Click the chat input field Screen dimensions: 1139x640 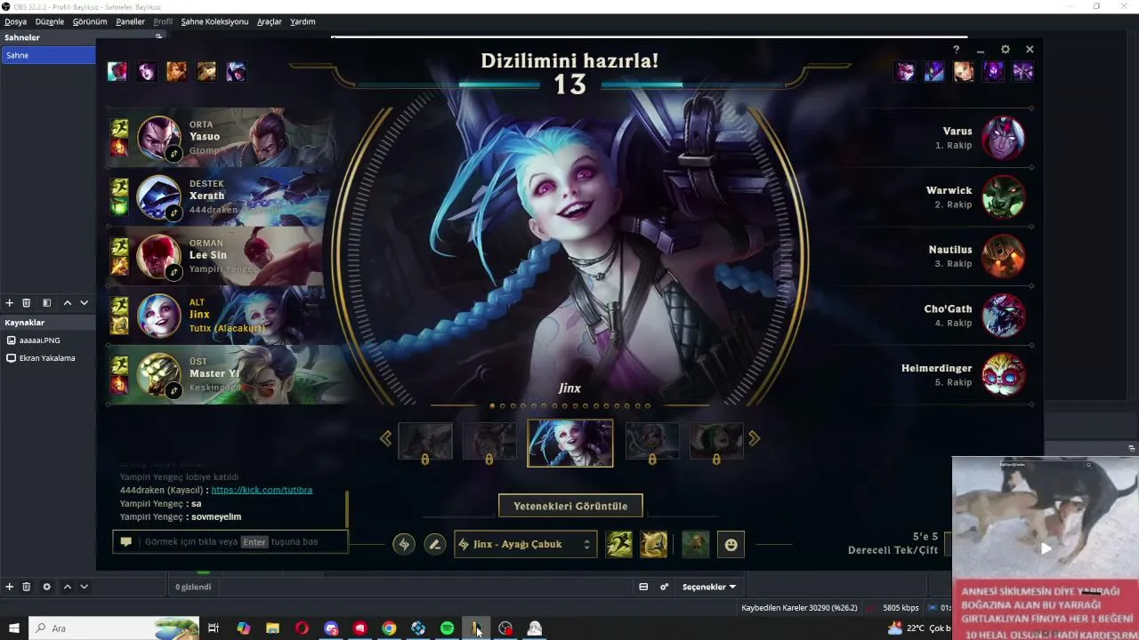pyautogui.click(x=230, y=541)
